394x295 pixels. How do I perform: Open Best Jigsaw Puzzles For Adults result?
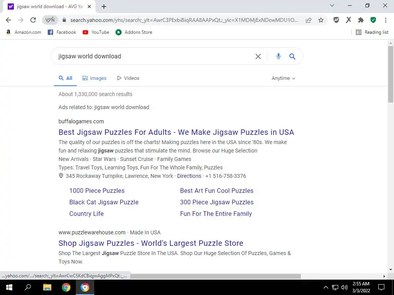click(x=176, y=132)
